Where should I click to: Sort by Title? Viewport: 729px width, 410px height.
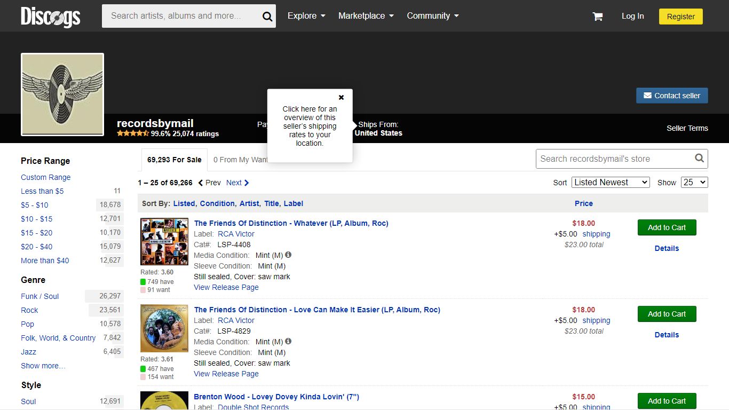click(x=272, y=203)
